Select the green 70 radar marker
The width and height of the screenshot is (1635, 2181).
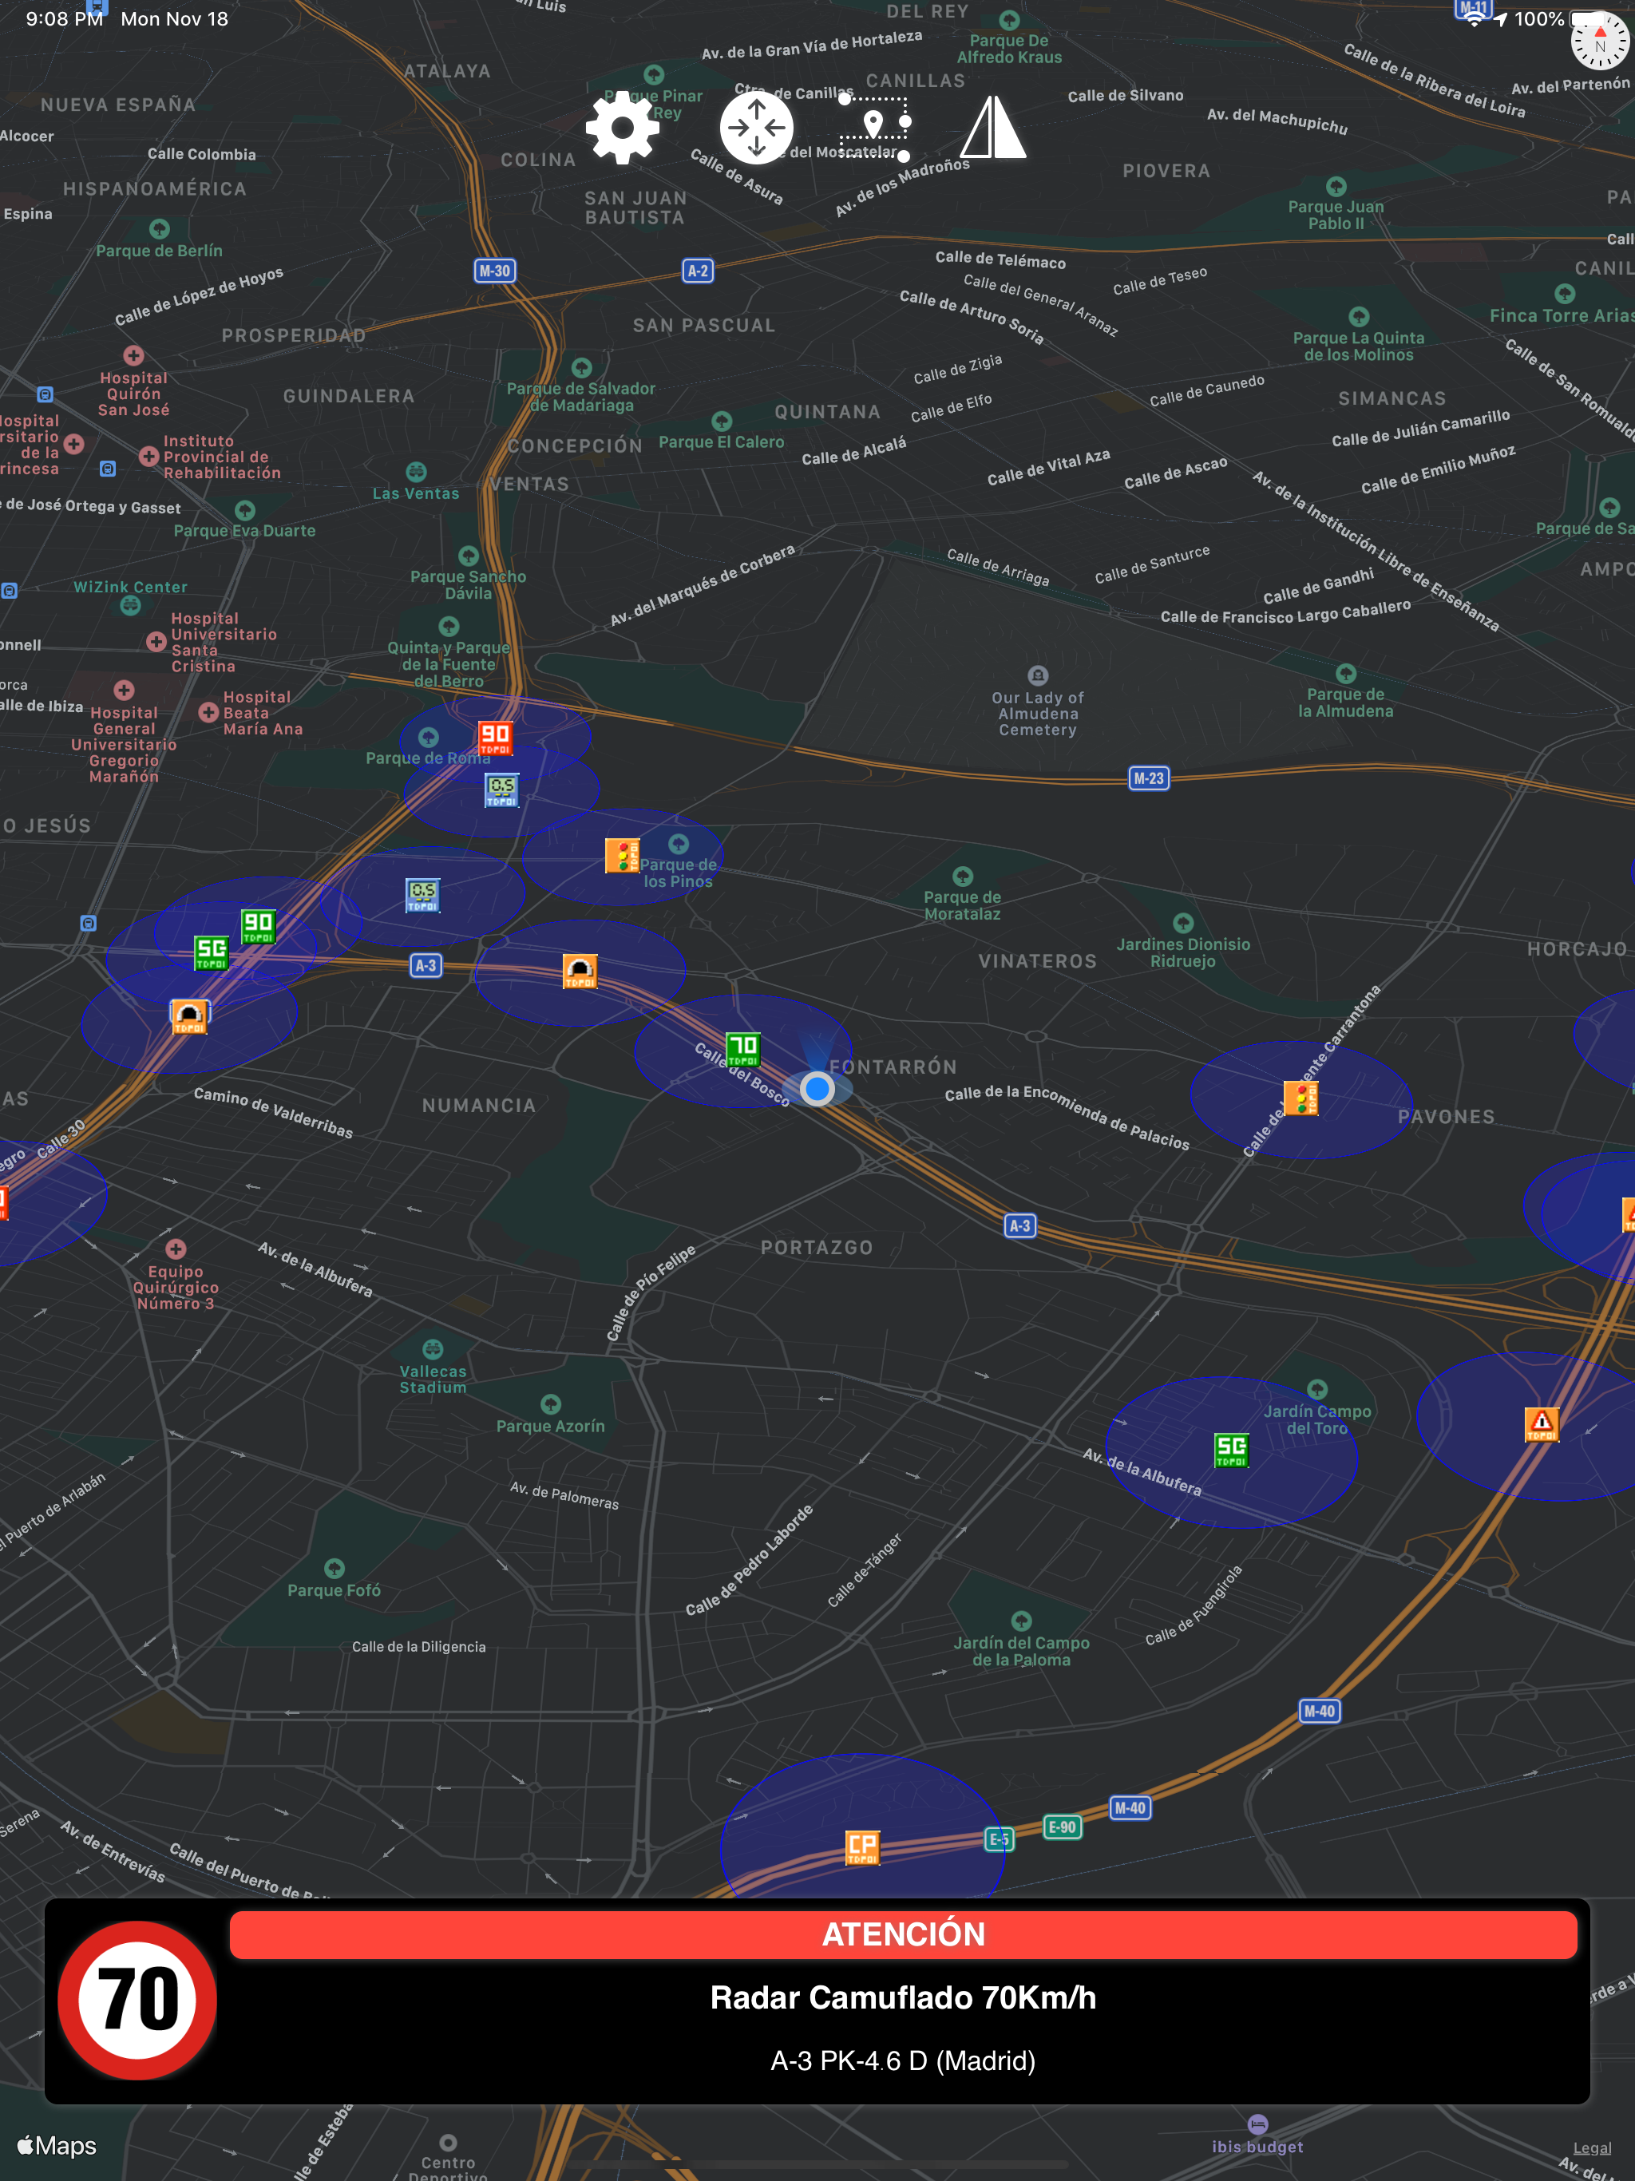click(x=742, y=1049)
